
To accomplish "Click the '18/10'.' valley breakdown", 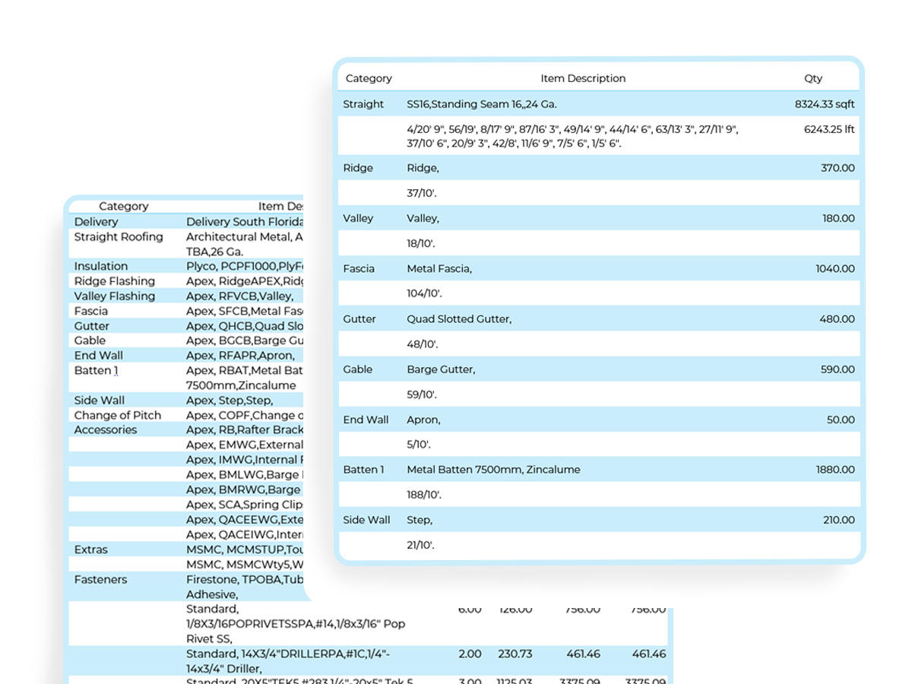I will coord(421,244).
